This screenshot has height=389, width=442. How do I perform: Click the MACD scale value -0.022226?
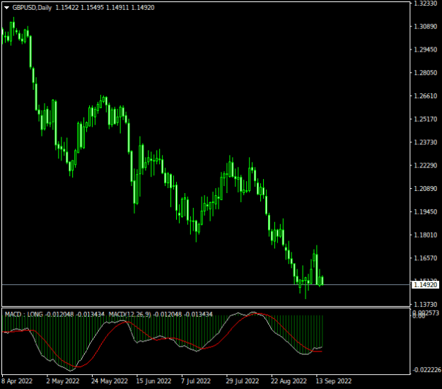(426, 369)
